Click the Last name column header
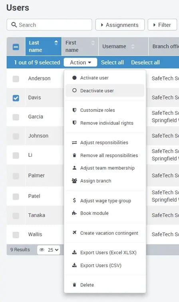Screen dimensions: 179x302 (44, 46)
